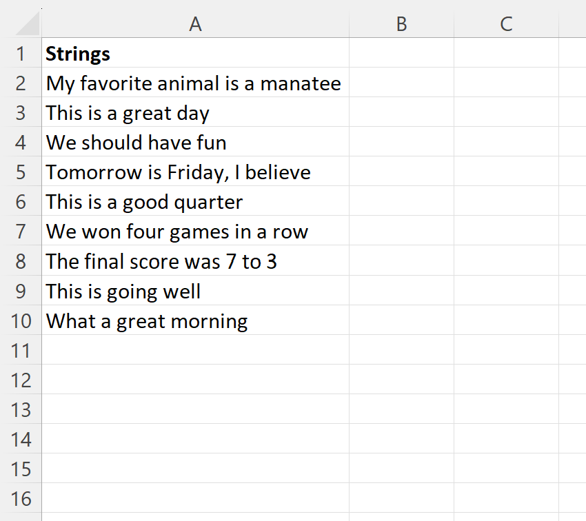Image resolution: width=586 pixels, height=521 pixels.
Task: Click cell containing "This is a great day"
Action: point(128,113)
